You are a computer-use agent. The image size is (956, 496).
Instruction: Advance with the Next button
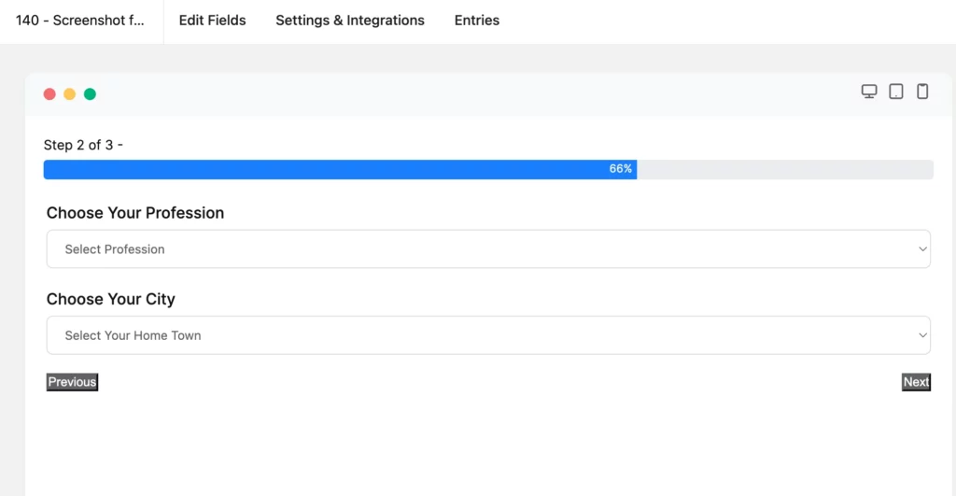(916, 382)
